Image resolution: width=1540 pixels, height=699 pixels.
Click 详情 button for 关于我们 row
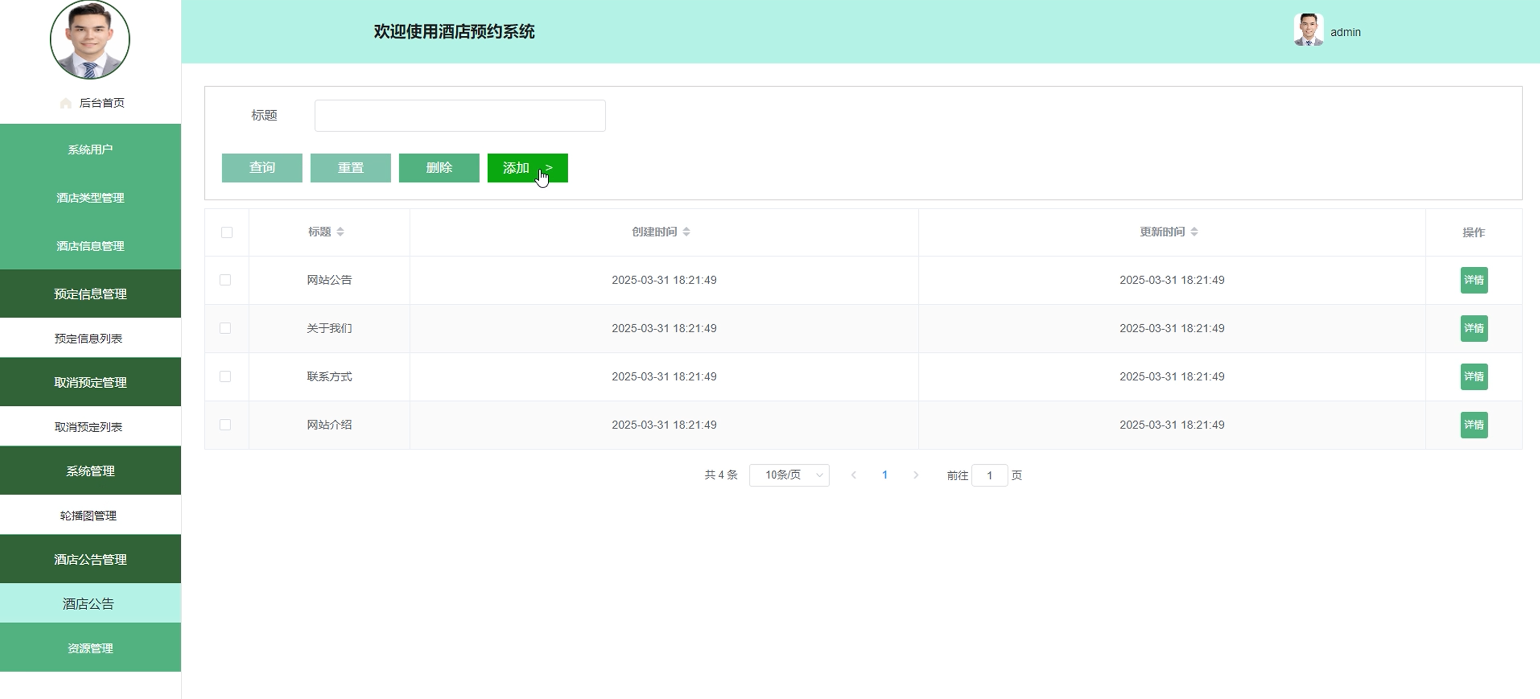coord(1474,328)
